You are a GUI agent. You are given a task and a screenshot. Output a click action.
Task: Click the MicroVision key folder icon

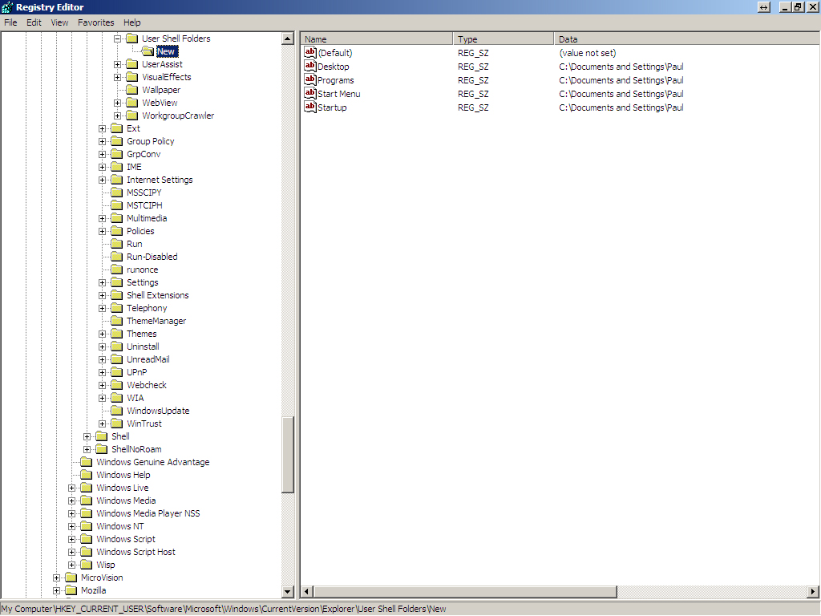coord(71,577)
